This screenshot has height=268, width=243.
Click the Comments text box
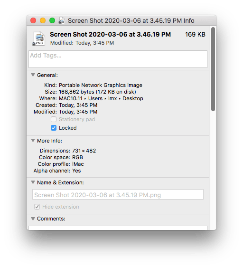pos(118,228)
